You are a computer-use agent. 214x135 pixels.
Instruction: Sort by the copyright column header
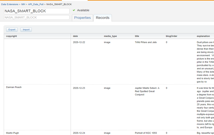coord(11,36)
